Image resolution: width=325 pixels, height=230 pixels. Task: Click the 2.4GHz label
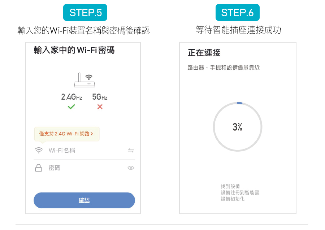click(72, 97)
